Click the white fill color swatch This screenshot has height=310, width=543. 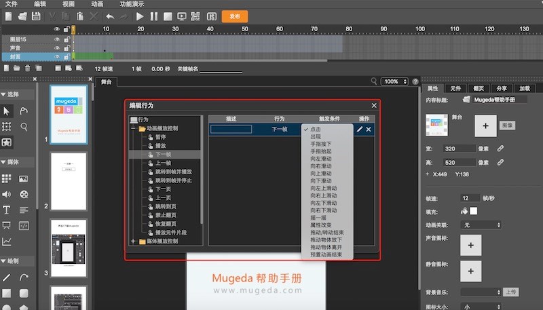474,211
